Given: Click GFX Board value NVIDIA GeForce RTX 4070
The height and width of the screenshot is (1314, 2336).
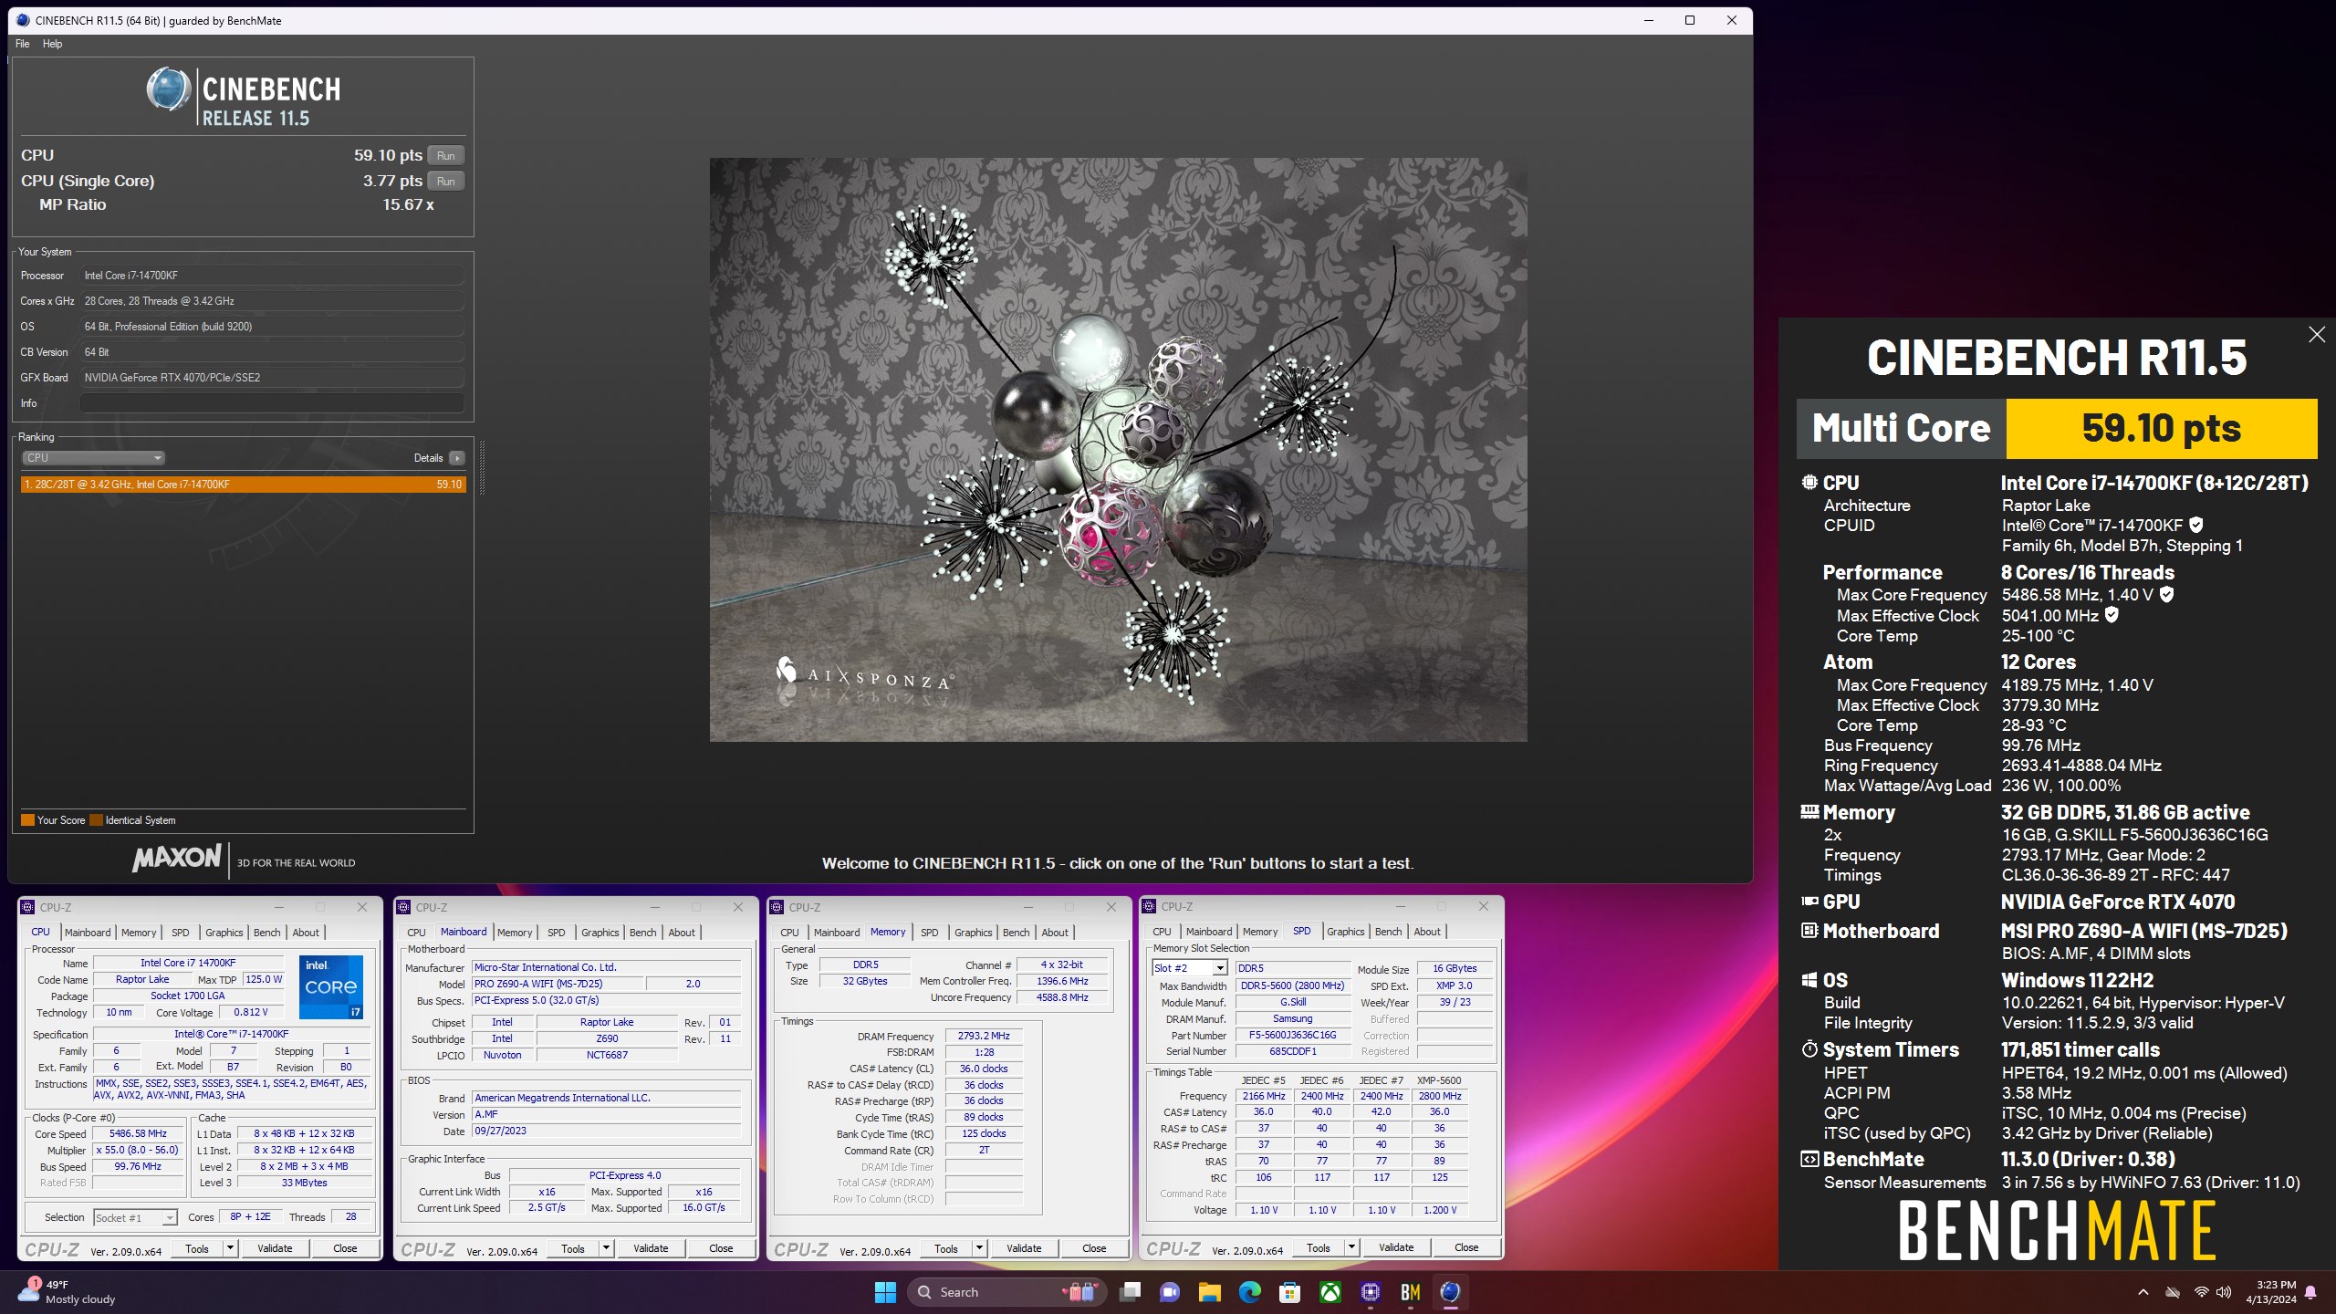Looking at the screenshot, I should (x=272, y=378).
